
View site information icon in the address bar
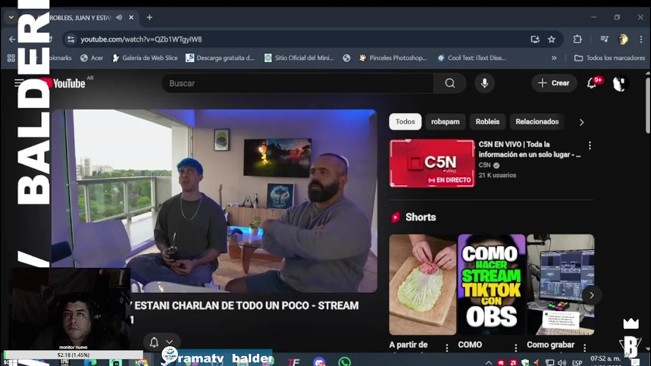tap(71, 39)
